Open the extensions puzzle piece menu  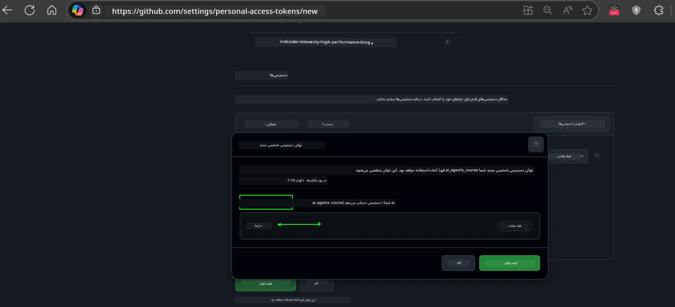659,11
